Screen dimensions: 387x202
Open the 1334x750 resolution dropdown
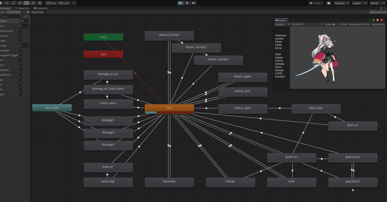click(307, 24)
